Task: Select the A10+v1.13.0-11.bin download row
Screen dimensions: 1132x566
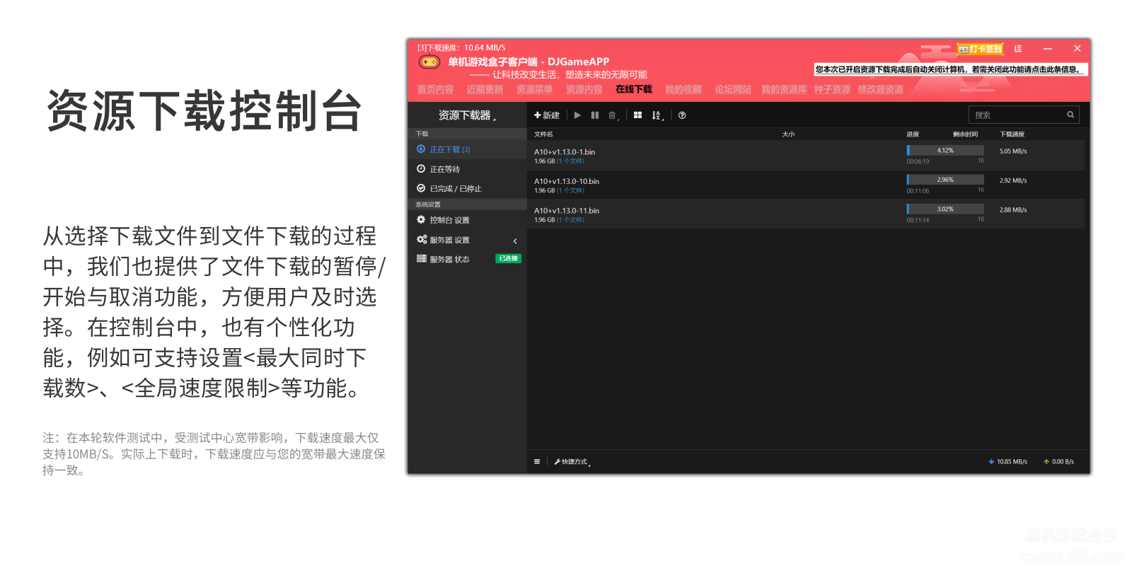Action: pyautogui.click(x=806, y=214)
